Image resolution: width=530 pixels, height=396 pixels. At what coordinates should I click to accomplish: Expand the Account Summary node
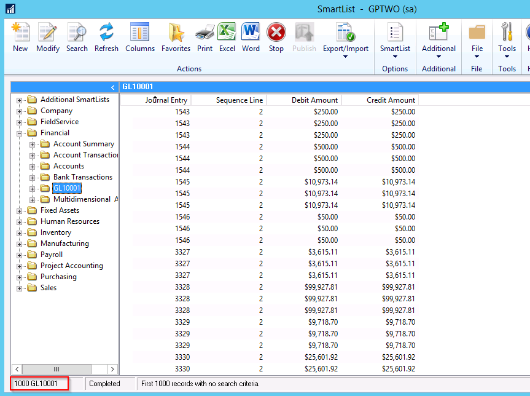pos(32,145)
